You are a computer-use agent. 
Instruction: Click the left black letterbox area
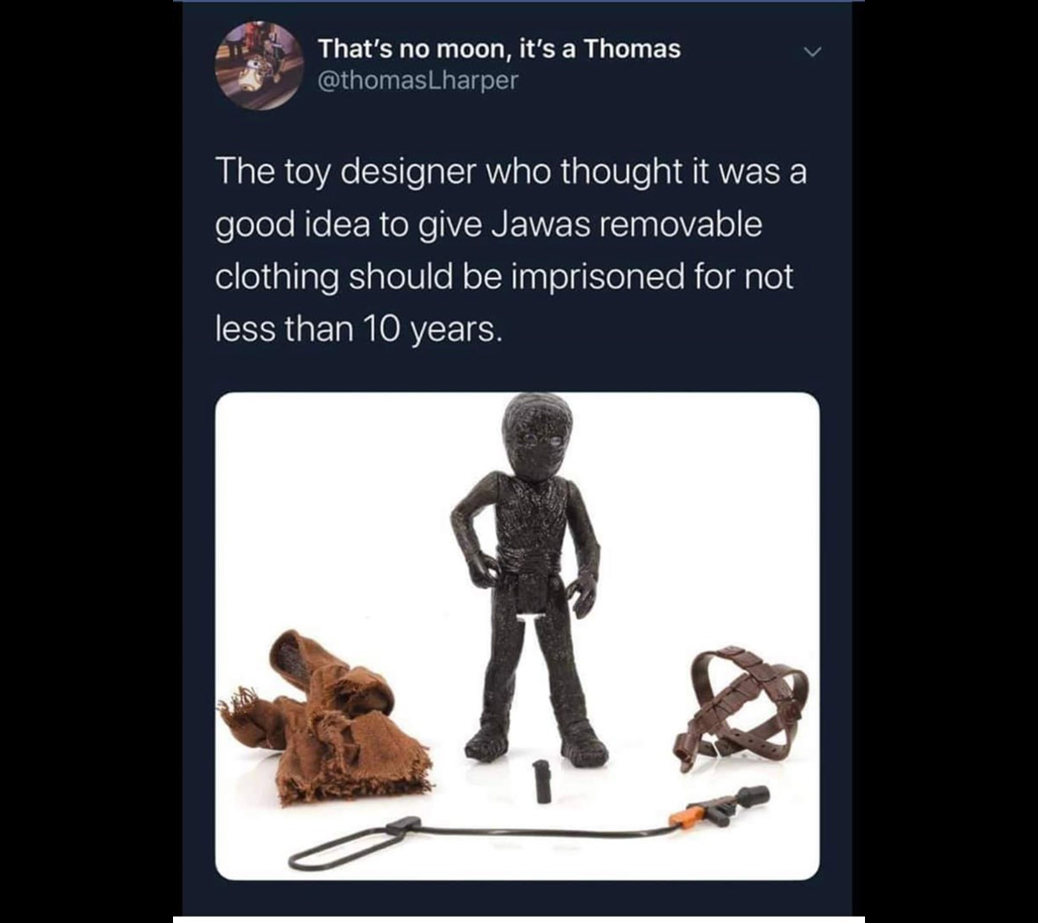[x=86, y=461]
